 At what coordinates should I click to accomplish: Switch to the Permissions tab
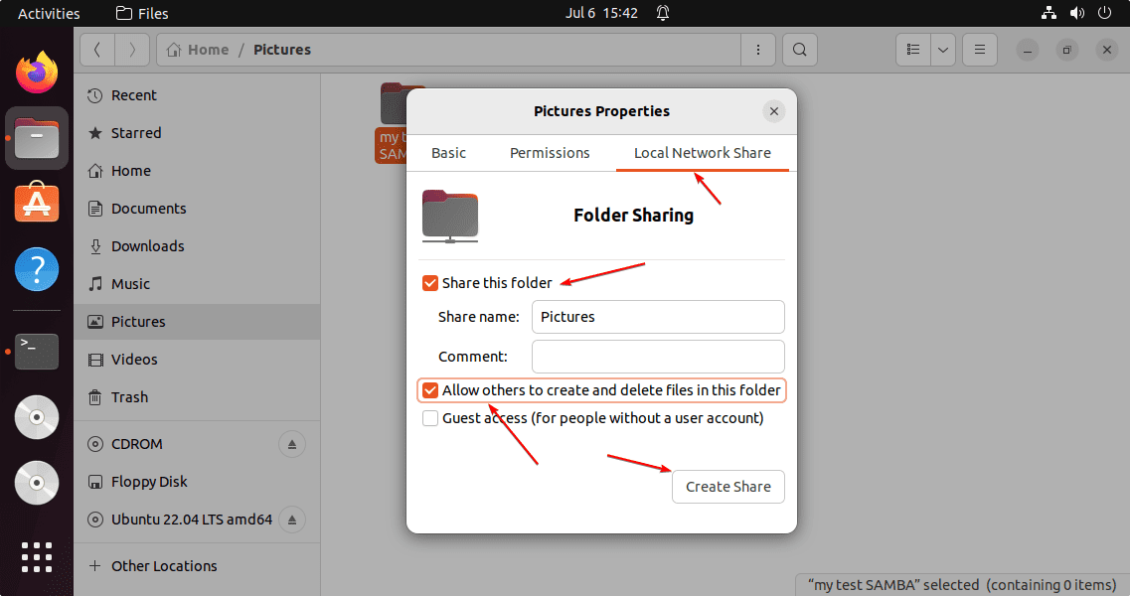(550, 153)
